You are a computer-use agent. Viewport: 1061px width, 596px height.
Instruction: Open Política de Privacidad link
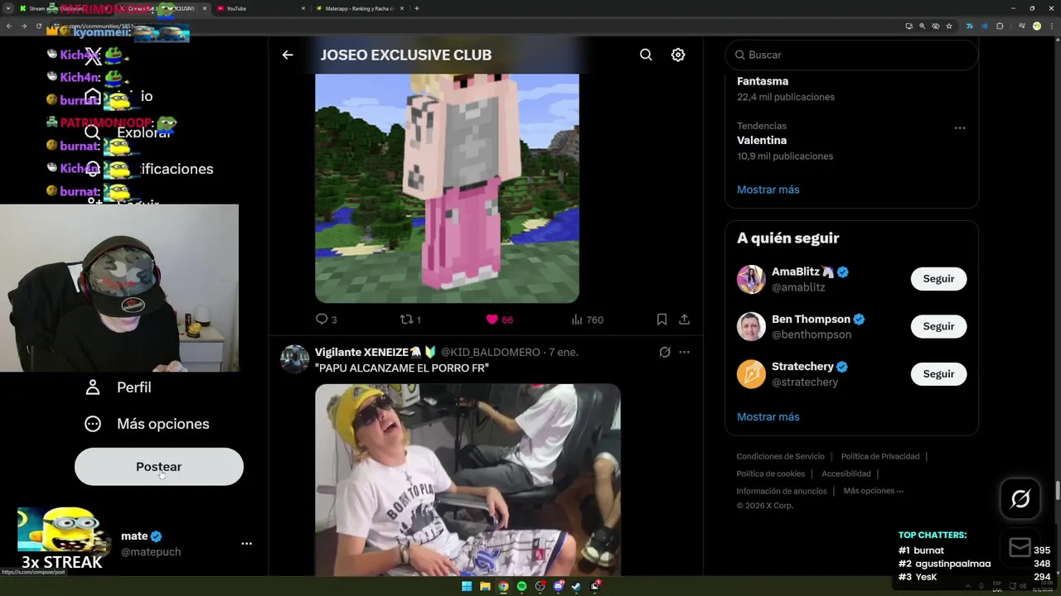[x=880, y=456]
